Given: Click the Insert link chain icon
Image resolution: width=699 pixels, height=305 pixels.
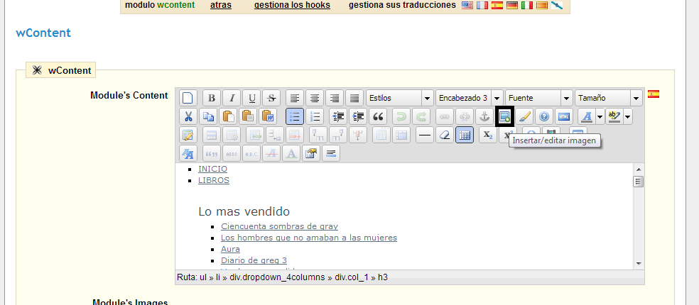Looking at the screenshot, I should 445,116.
